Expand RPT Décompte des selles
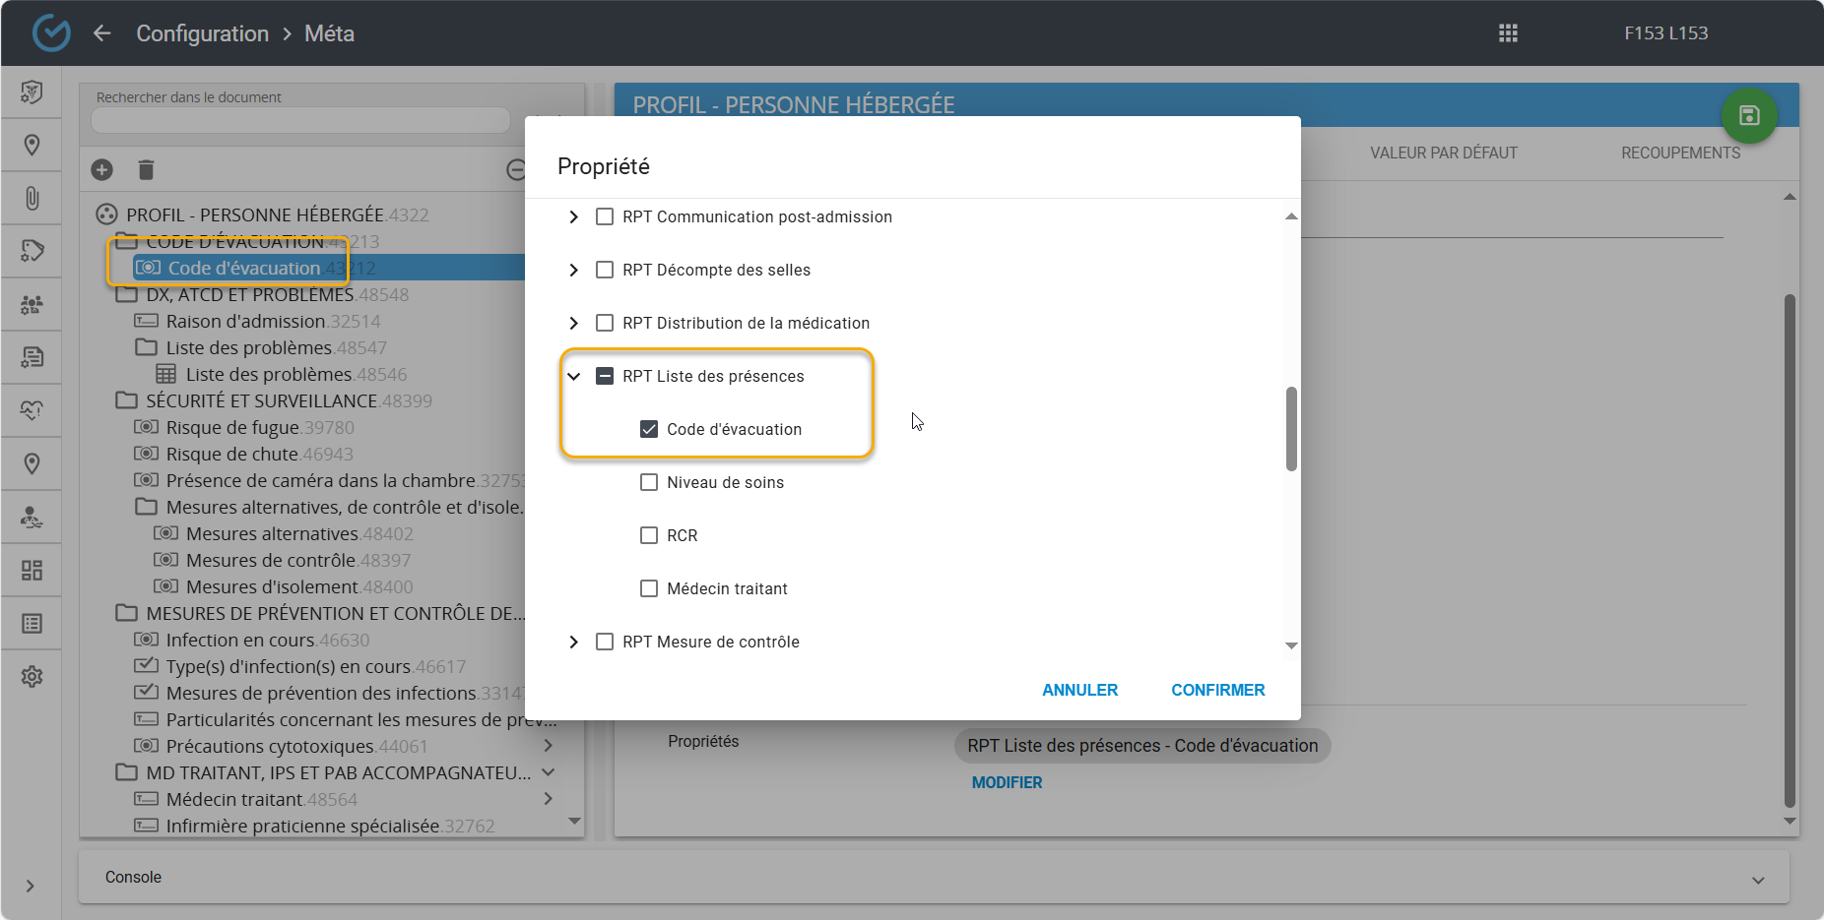This screenshot has height=920, width=1824. (x=574, y=270)
